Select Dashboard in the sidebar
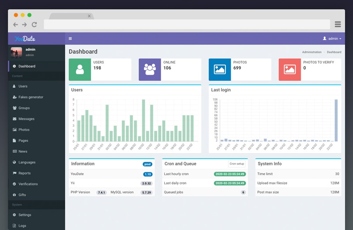 tap(27, 66)
